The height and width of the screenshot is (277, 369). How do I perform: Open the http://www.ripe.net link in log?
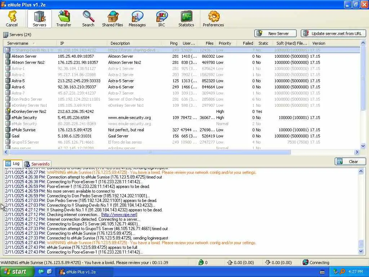(x=119, y=215)
